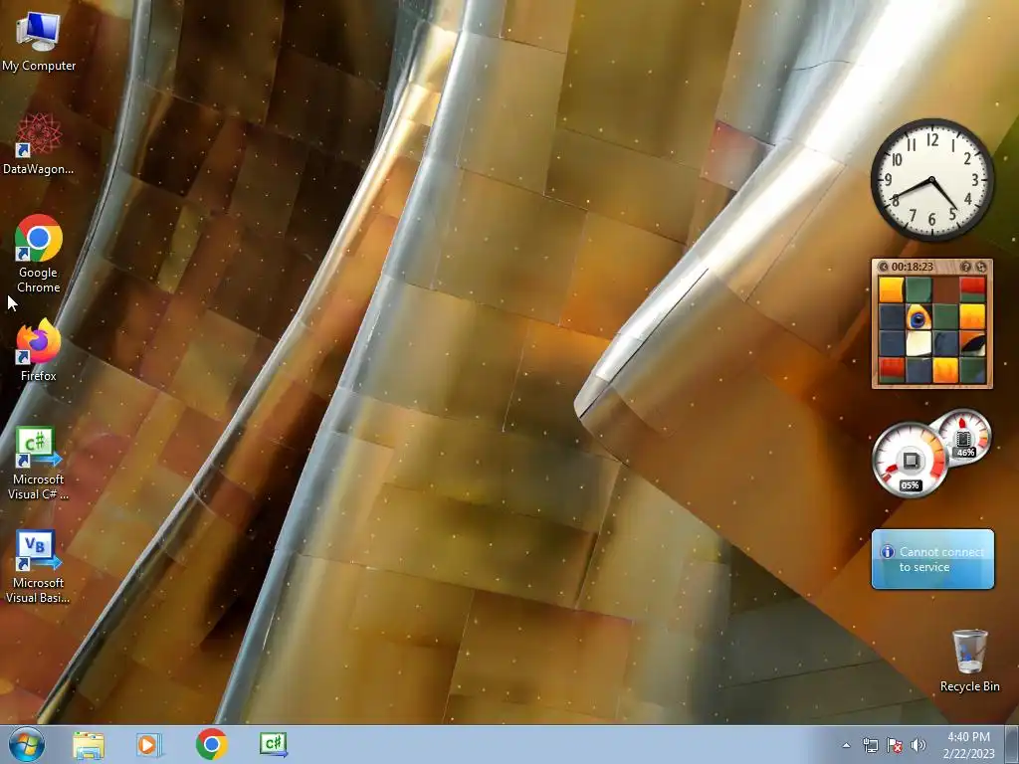Select the My Computer desktop icon

pos(39,42)
